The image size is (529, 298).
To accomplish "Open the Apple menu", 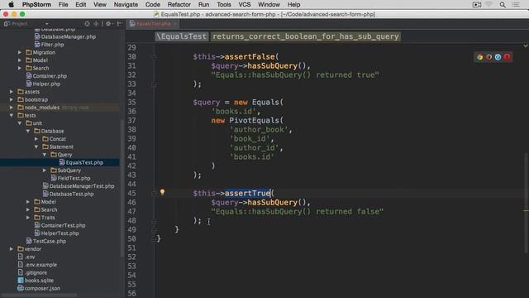I will (11, 5).
